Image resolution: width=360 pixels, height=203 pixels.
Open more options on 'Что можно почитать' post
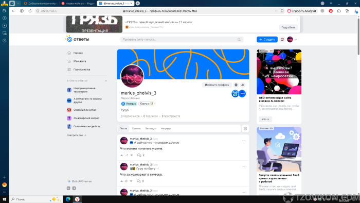point(244,141)
